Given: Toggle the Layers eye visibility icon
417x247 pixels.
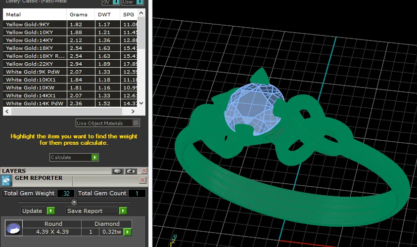Looking at the screenshot, I should 131,171.
